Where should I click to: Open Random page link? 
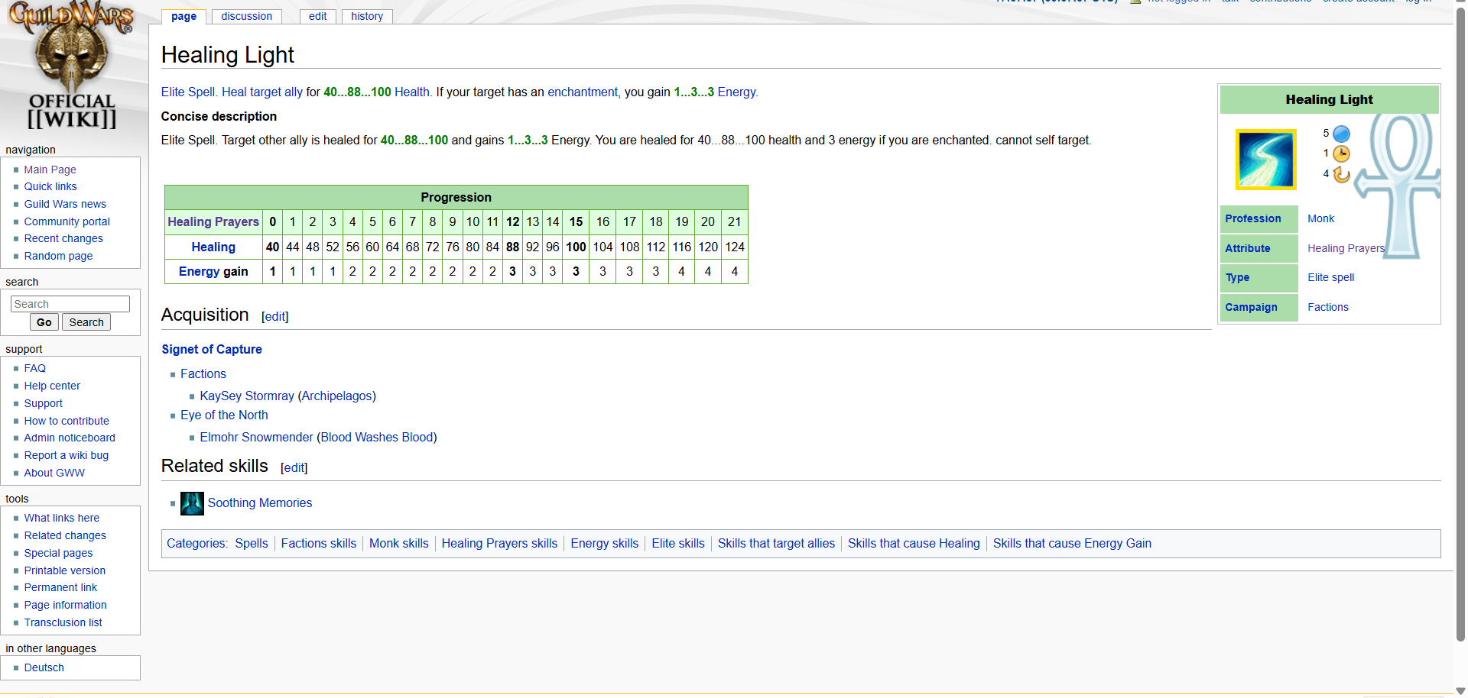click(x=58, y=256)
